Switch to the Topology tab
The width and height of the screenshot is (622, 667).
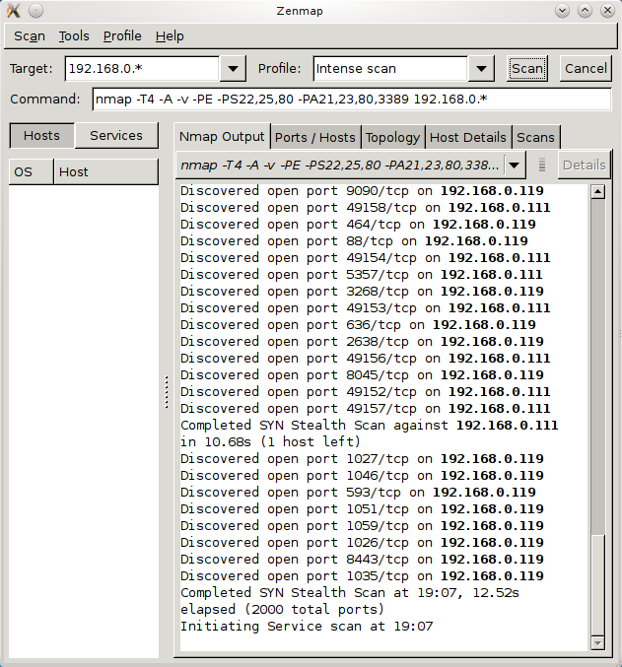392,137
